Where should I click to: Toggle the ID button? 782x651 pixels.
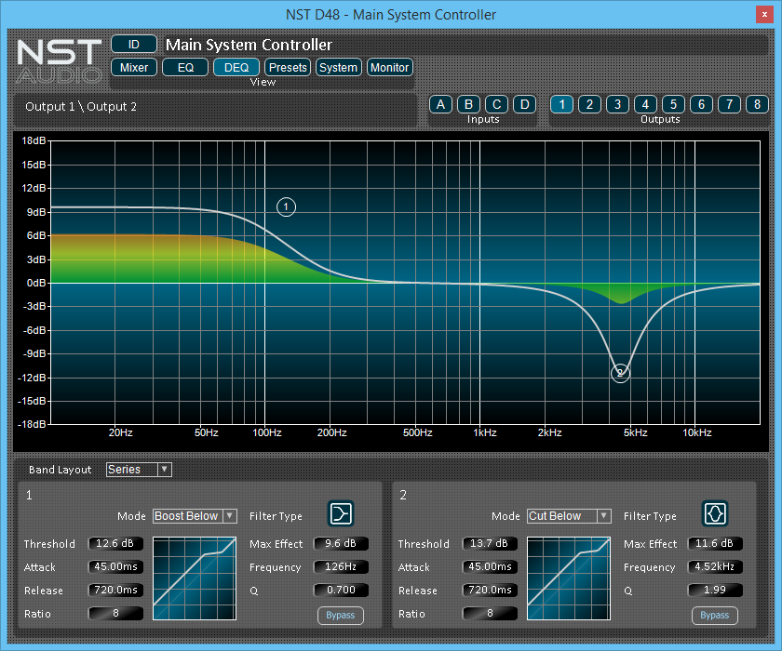tap(134, 45)
